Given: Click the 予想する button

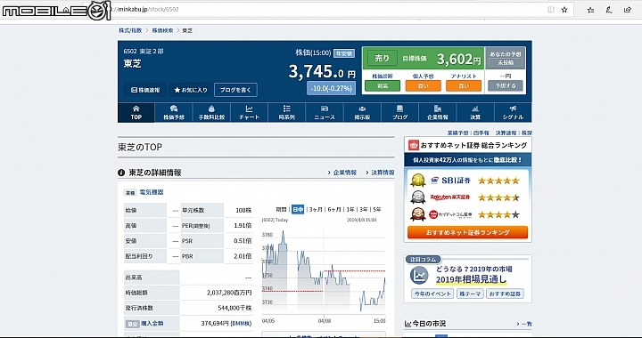Looking at the screenshot, I should pyautogui.click(x=506, y=85).
